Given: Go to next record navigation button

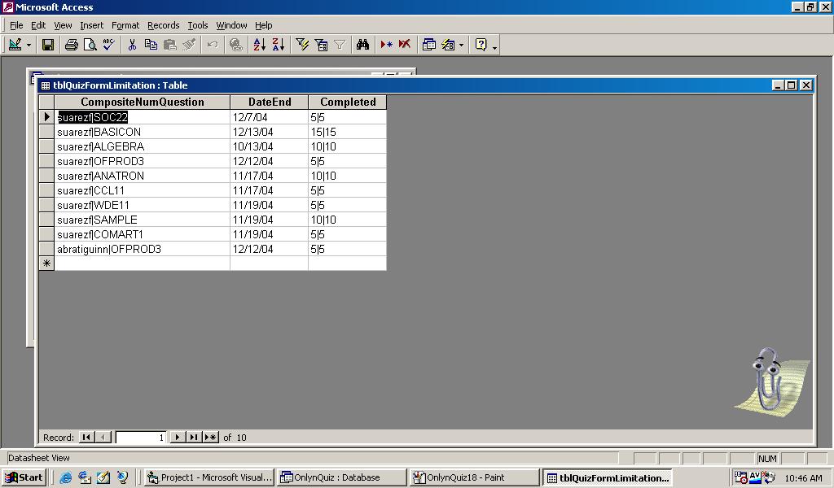Looking at the screenshot, I should (x=177, y=437).
